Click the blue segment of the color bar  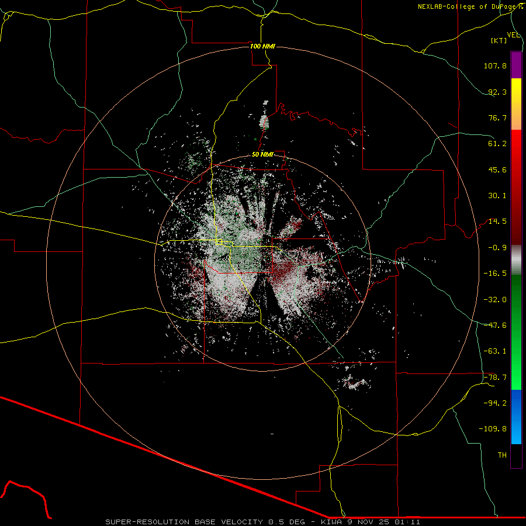(x=516, y=417)
